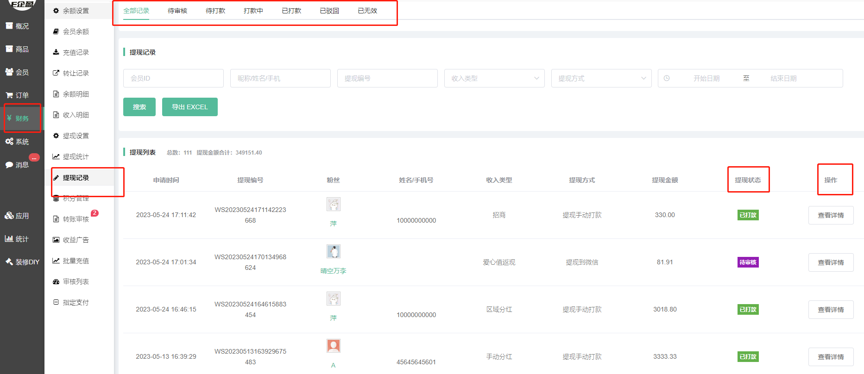Click the 搜索 search button
The width and height of the screenshot is (864, 374).
139,107
